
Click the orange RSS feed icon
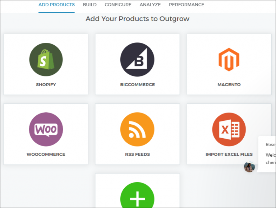click(137, 129)
